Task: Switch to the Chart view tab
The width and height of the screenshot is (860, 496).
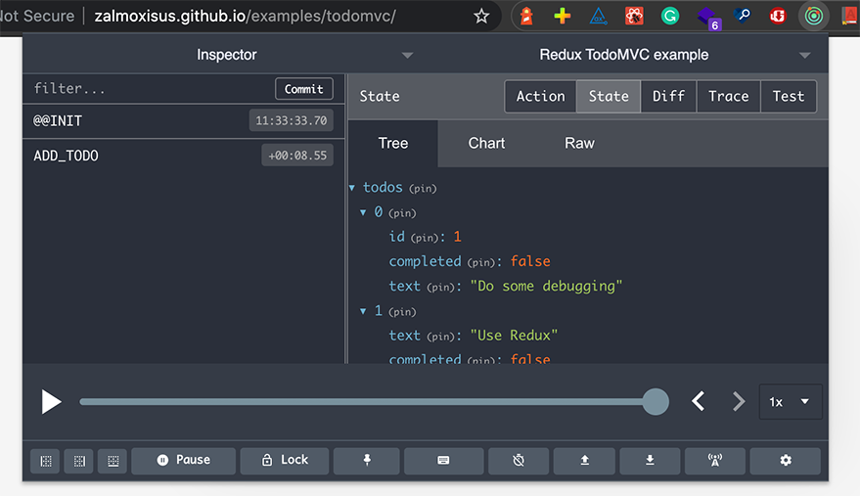Action: click(486, 143)
